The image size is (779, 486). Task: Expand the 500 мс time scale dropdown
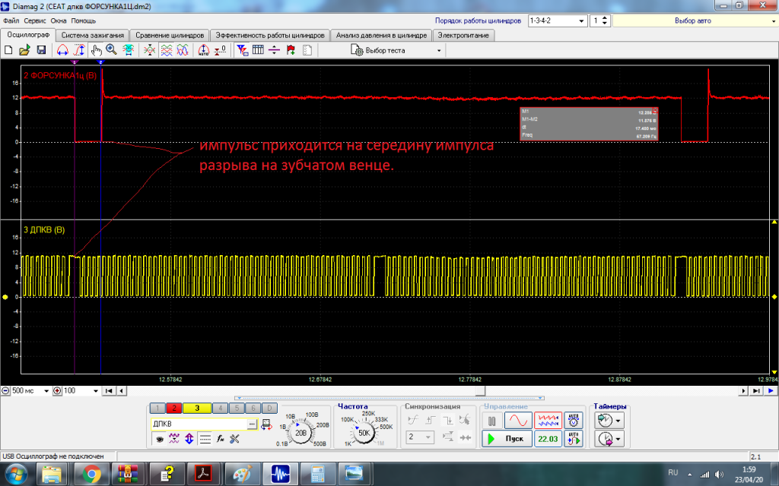pyautogui.click(x=46, y=391)
